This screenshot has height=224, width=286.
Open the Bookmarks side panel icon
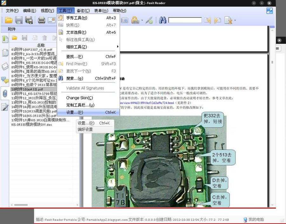[x=5, y=39]
